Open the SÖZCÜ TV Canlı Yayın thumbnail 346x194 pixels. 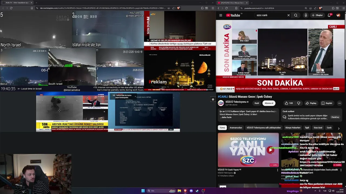pos(248,150)
